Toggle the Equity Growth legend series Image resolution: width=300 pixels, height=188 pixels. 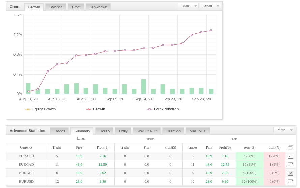pos(40,109)
